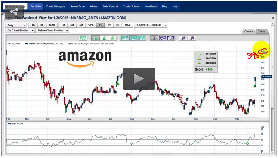The height and width of the screenshot is (158, 278).
Task: Select the YTD time range button
Action: click(x=91, y=25)
